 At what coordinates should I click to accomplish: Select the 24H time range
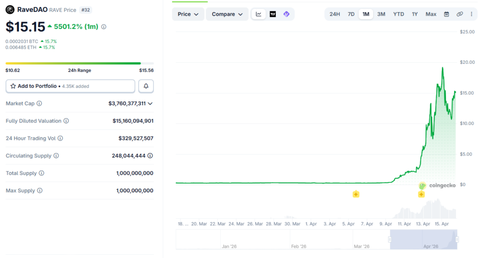(x=335, y=14)
